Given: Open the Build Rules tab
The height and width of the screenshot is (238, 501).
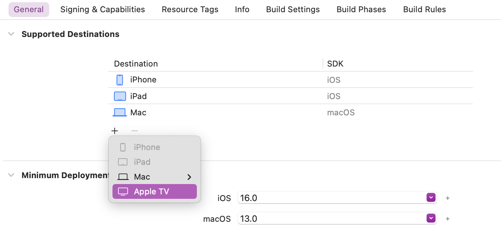Looking at the screenshot, I should [424, 10].
